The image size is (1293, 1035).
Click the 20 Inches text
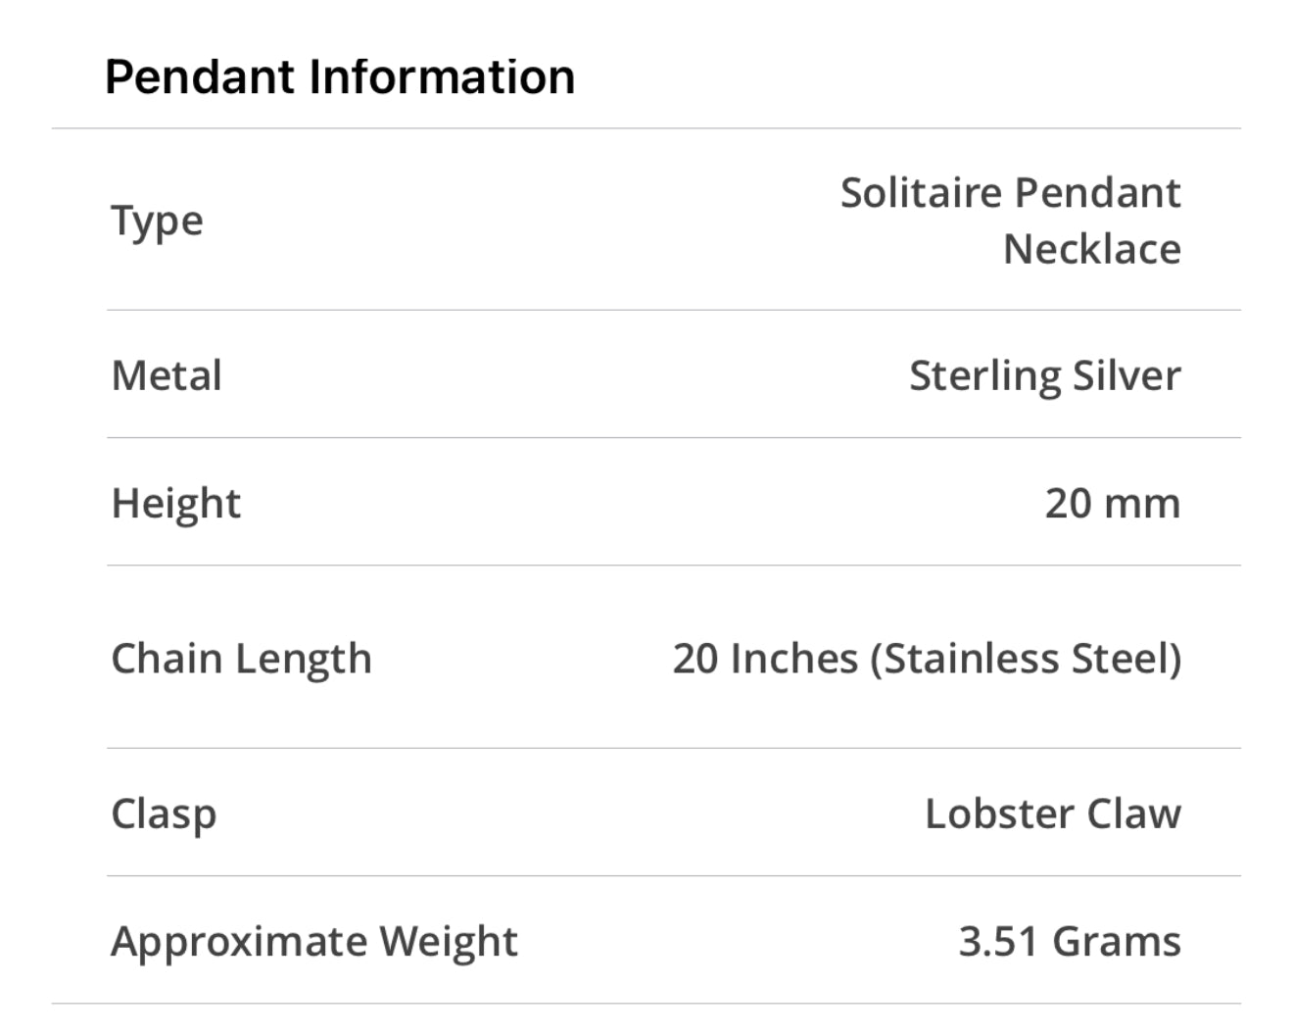765,658
